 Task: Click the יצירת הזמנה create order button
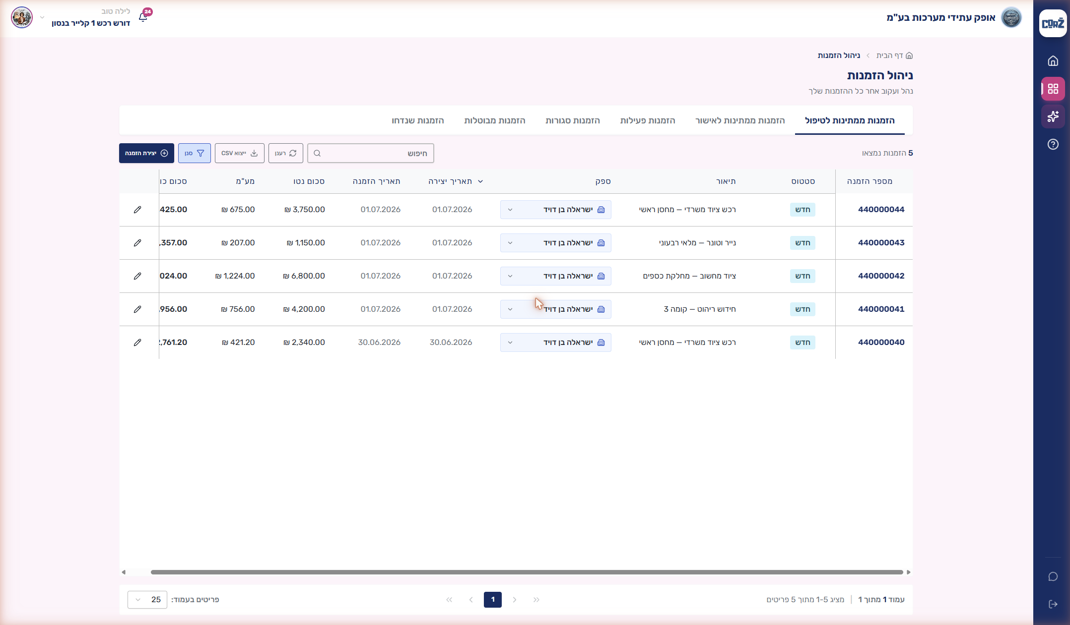146,153
